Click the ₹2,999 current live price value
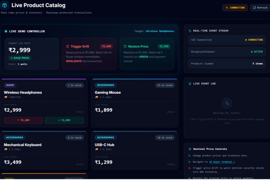Viewport: 270px width, 180px height. click(19, 50)
